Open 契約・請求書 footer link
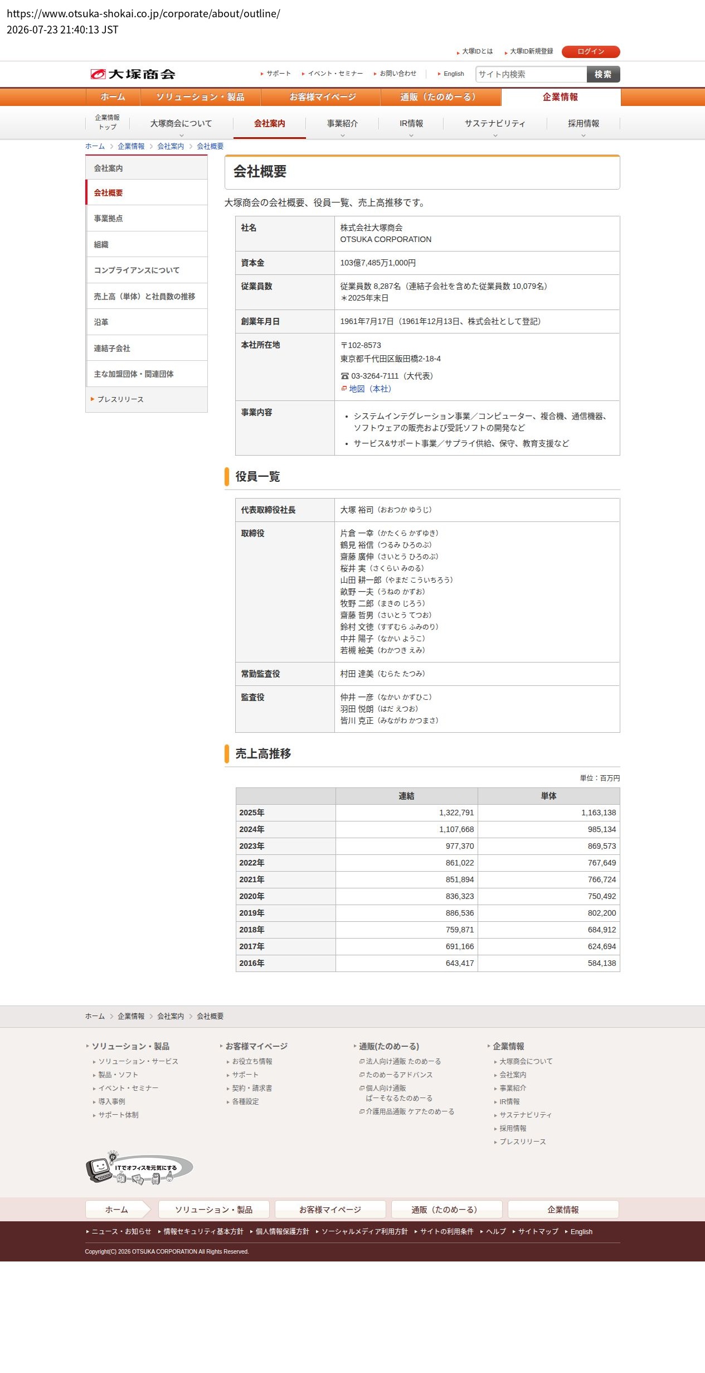705x1373 pixels. 252,1088
